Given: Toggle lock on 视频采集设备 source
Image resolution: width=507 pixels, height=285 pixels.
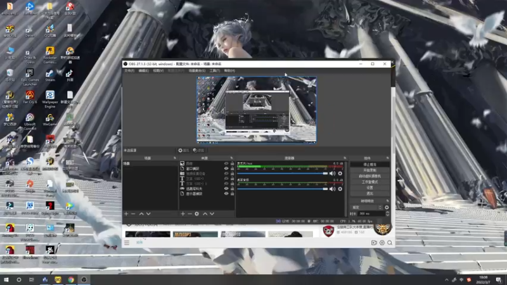Looking at the screenshot, I should point(232,174).
